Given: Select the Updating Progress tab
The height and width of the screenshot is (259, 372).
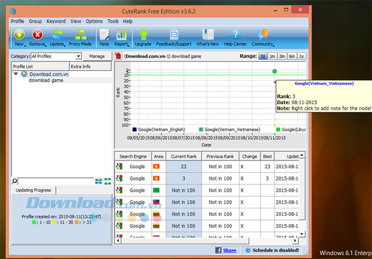Looking at the screenshot, I should [33, 190].
